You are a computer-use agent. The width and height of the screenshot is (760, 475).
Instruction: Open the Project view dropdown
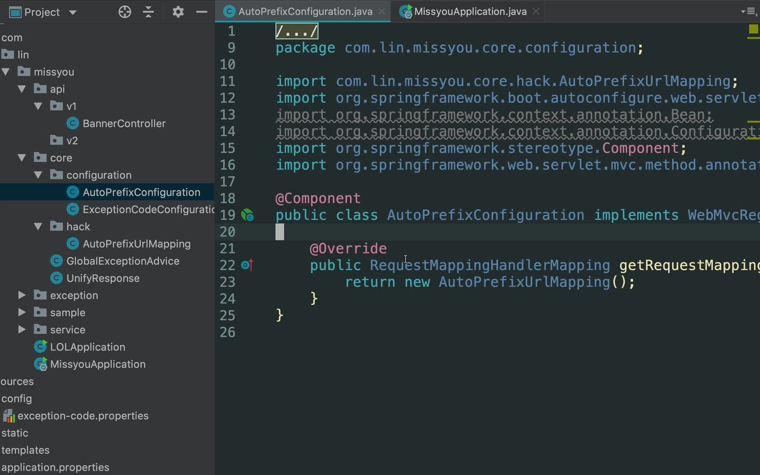(x=73, y=13)
